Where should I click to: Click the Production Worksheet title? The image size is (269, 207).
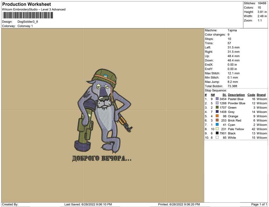click(26, 4)
